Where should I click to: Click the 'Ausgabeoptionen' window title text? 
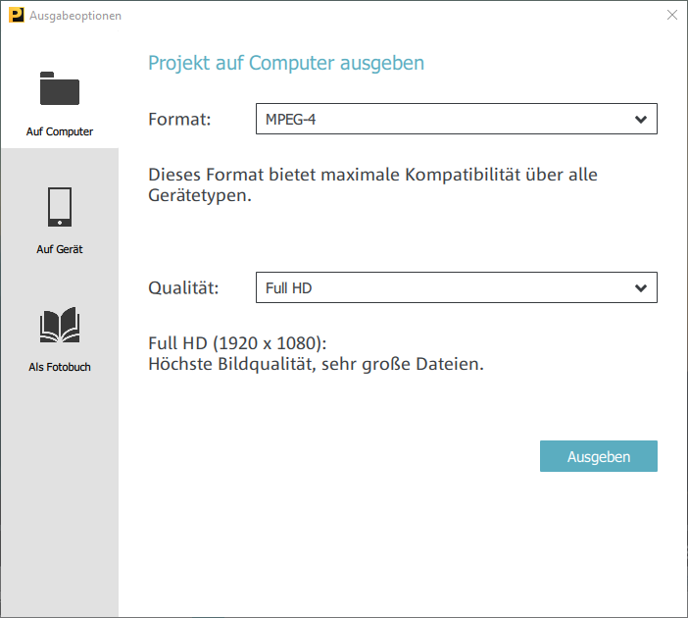point(75,16)
